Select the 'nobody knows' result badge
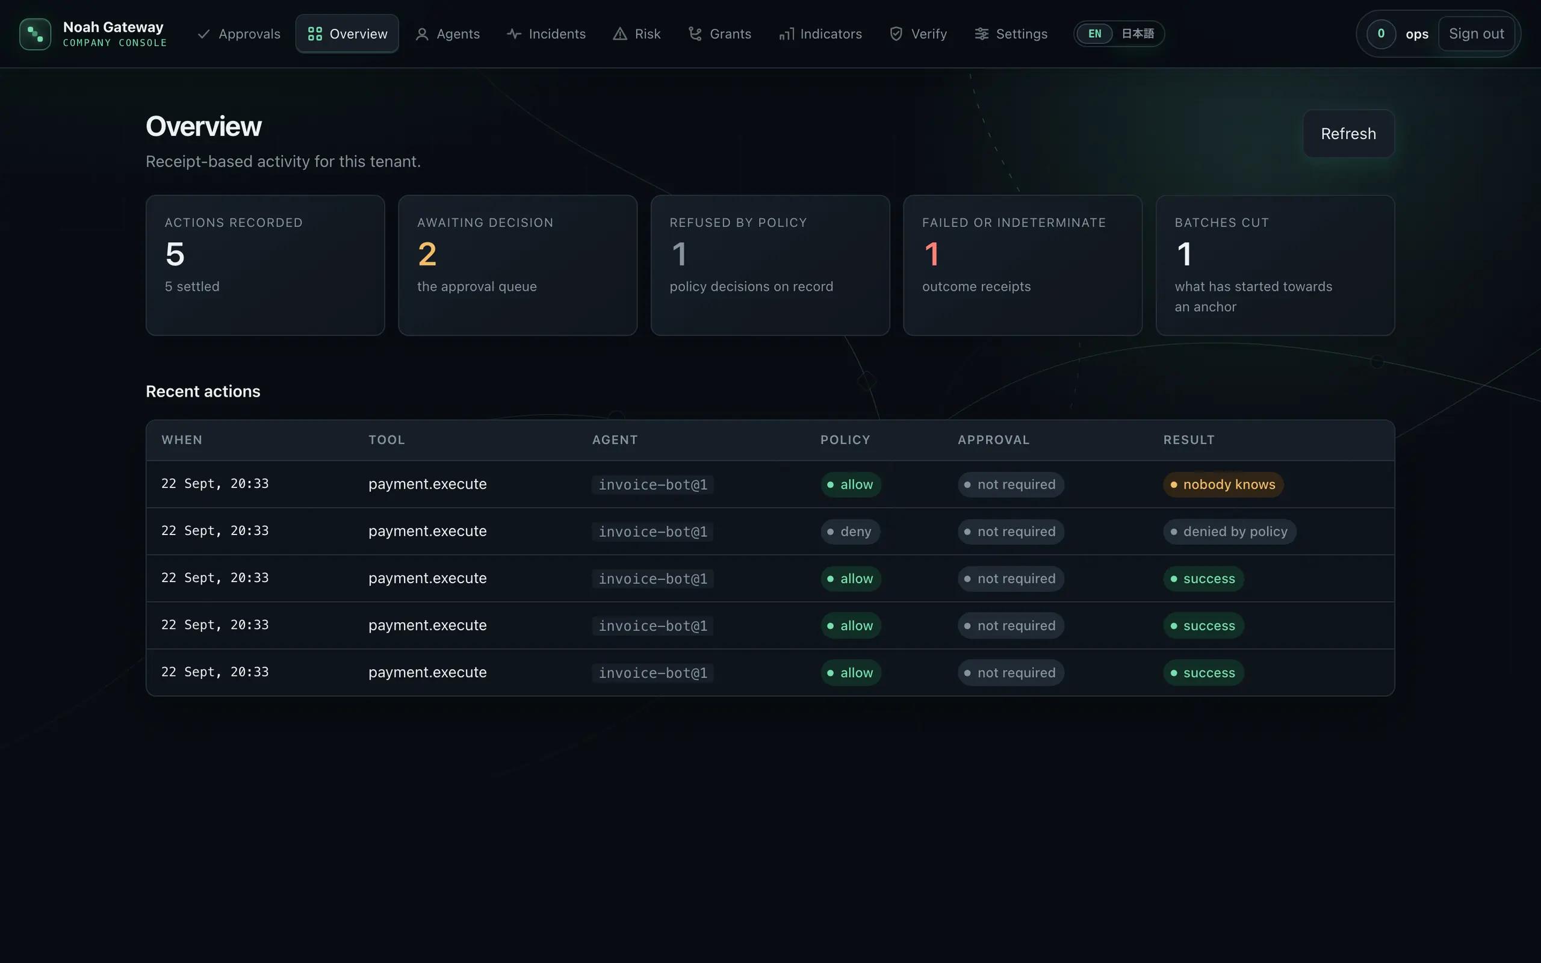The image size is (1541, 963). pos(1223,485)
